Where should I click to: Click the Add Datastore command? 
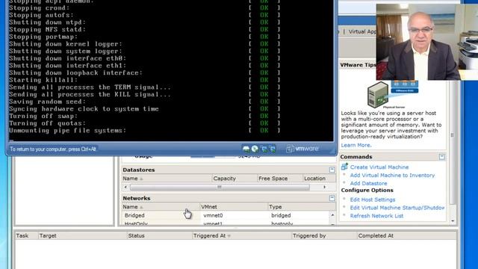coord(368,183)
